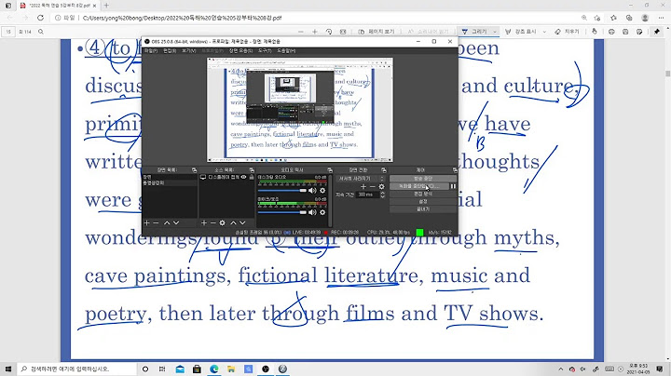Expand the Highlight options arrow
Screen dimensions: 671x376
tap(544, 32)
